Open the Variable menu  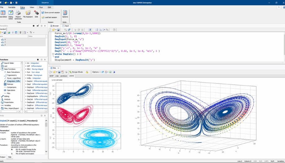click(x=11, y=7)
